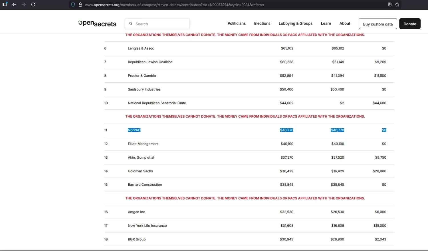Click Goldman Sachs PAC amount $20,000
The width and height of the screenshot is (428, 251).
click(x=379, y=171)
